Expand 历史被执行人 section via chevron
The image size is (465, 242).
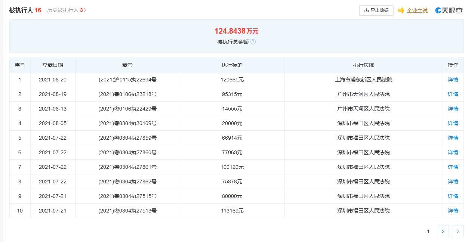tap(86, 10)
